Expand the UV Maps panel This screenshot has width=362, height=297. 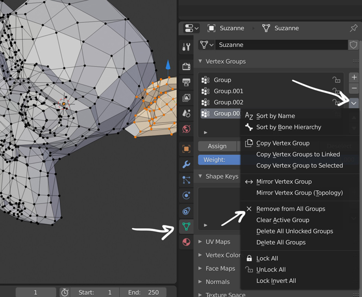pos(200,242)
